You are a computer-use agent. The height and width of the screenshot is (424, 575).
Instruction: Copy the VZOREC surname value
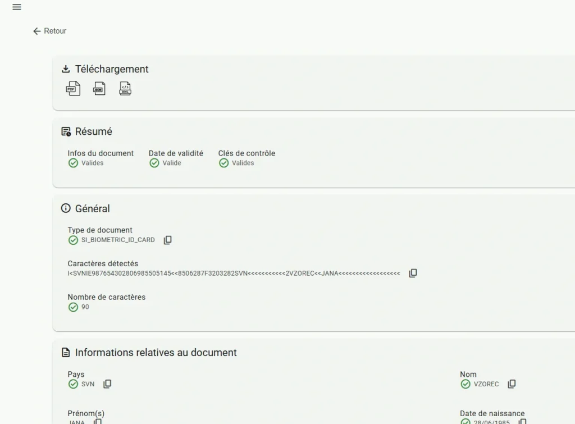click(x=512, y=384)
